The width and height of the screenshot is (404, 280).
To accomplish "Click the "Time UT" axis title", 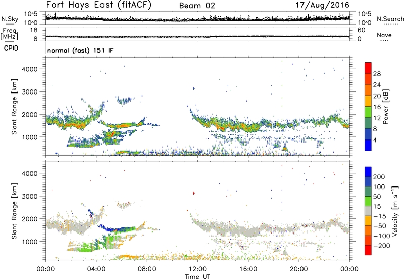I will pos(197,277).
